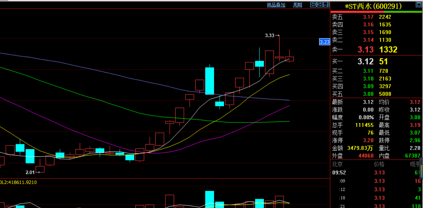Open the 周期 period link

click(297, 5)
